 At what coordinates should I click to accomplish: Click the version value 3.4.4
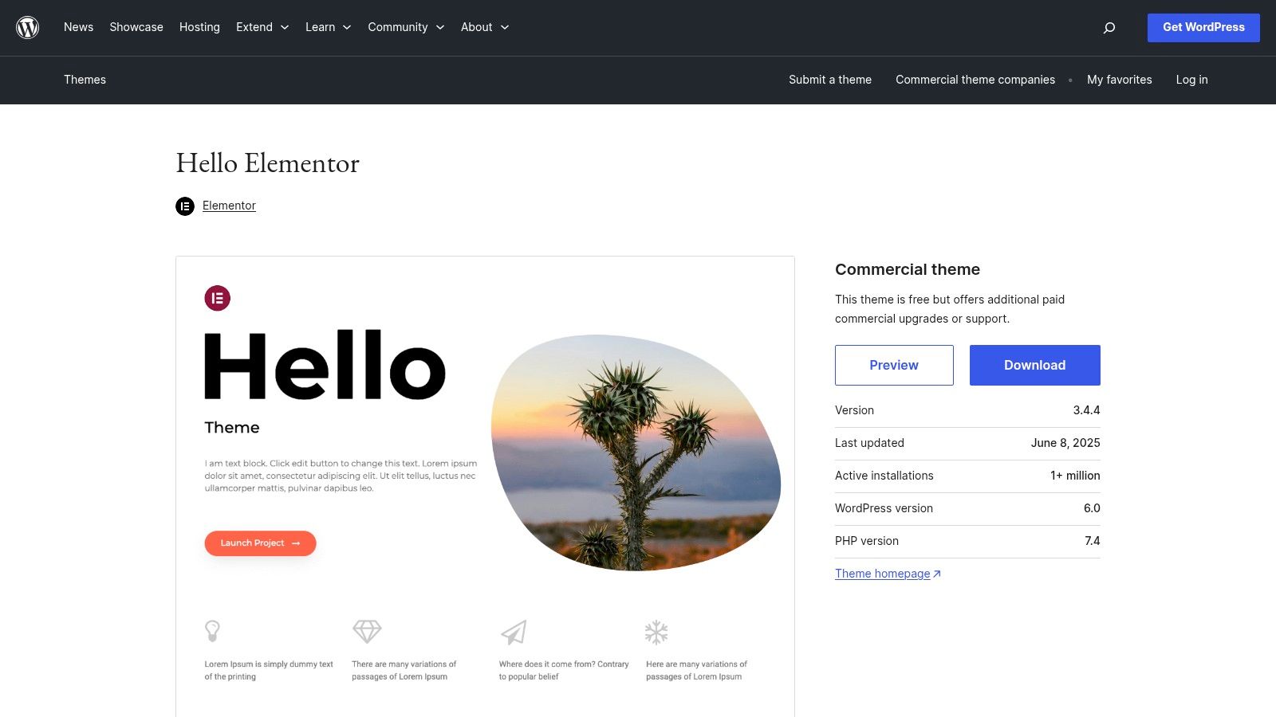click(1086, 410)
